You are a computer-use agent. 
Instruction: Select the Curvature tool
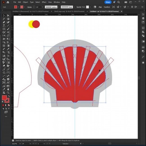tap(8, 22)
